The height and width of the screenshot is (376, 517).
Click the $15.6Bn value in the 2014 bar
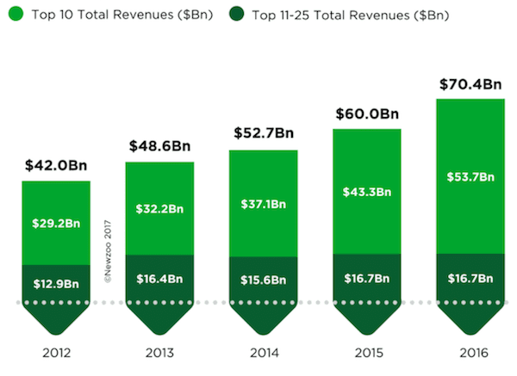[x=264, y=280]
